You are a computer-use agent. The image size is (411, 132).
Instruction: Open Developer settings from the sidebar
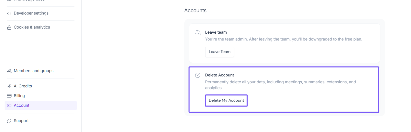tap(31, 13)
